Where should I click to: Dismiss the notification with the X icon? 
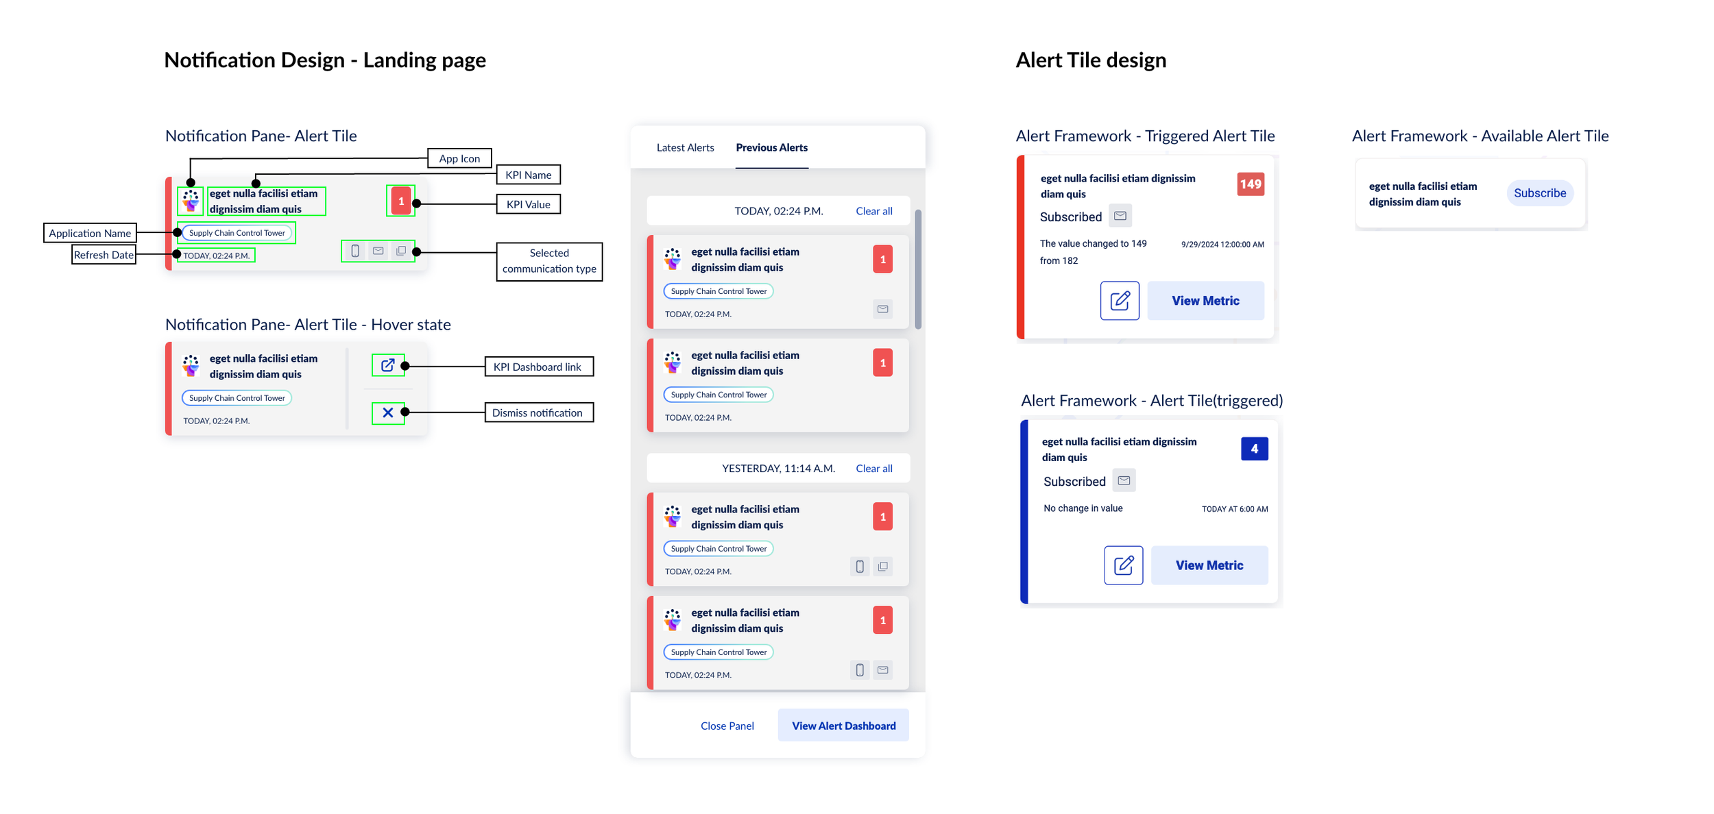point(387,412)
